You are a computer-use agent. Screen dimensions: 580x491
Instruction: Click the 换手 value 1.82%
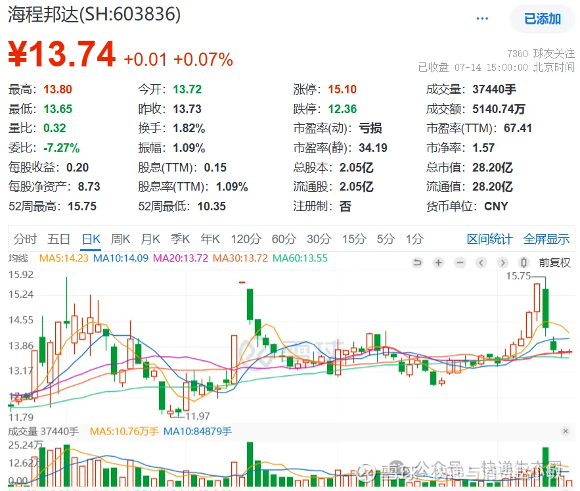[x=189, y=128]
